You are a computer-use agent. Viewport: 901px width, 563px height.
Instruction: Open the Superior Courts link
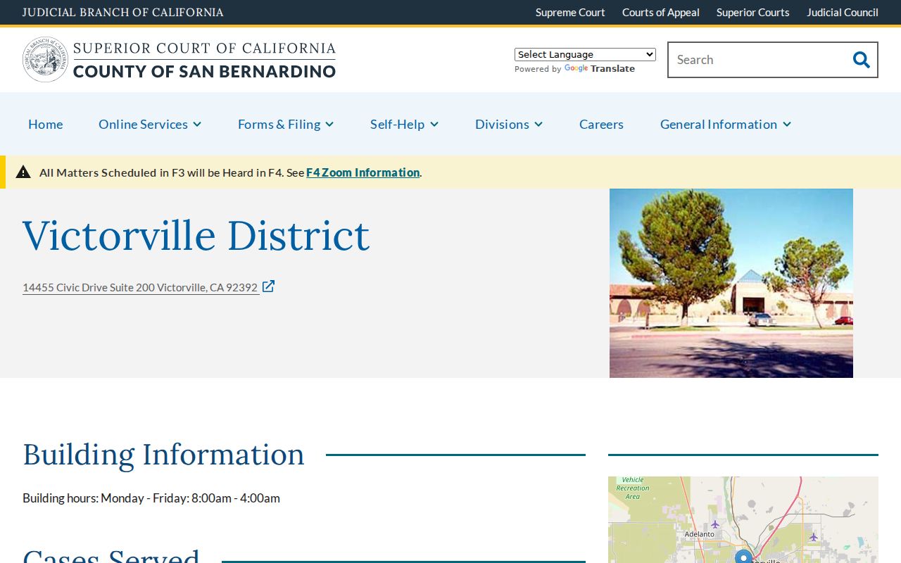pyautogui.click(x=753, y=13)
